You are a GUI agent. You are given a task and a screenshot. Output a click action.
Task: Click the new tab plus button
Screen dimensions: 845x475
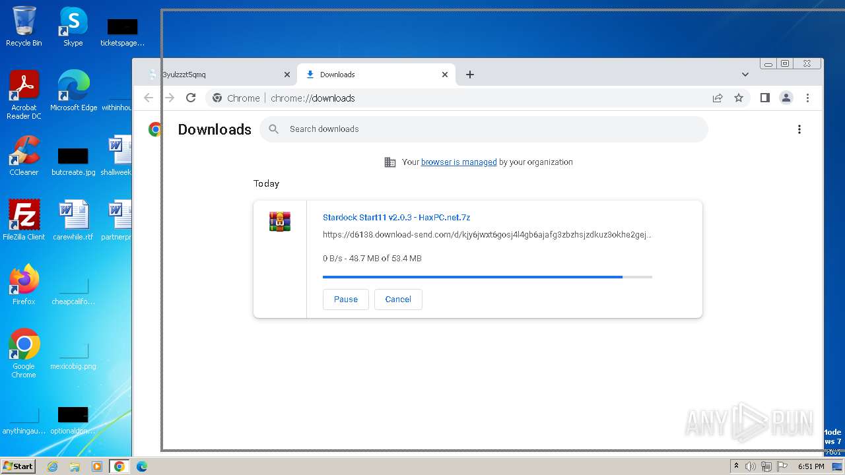click(x=470, y=75)
